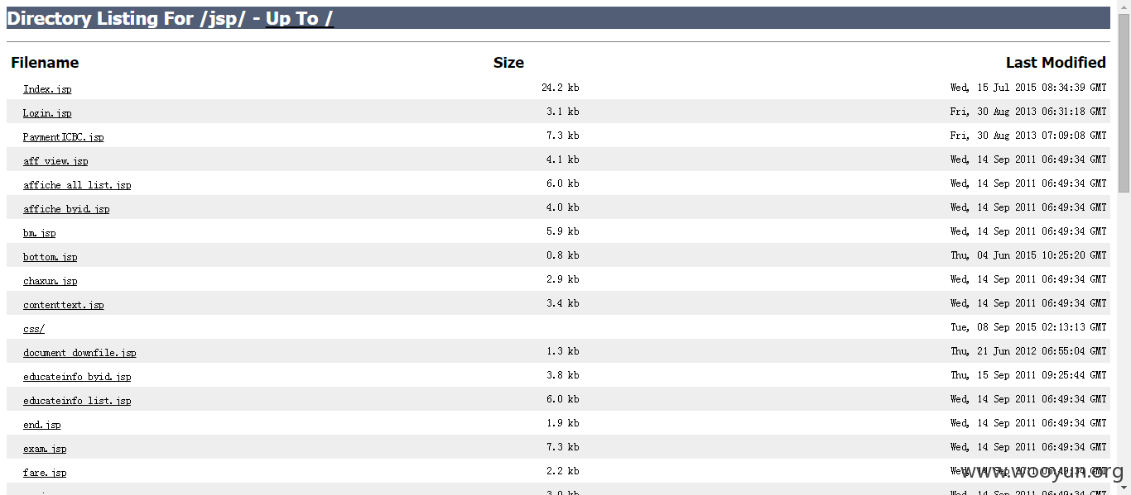
Task: Open the Index.jsp file link
Action: 47,89
